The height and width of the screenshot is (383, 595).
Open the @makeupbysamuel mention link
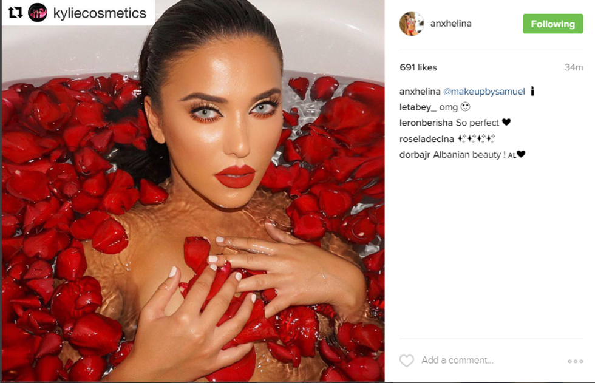484,92
